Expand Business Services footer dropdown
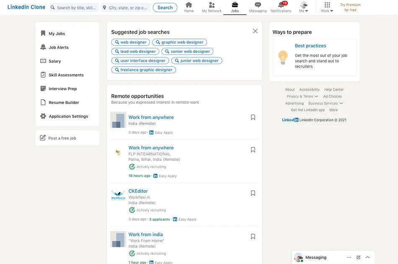This screenshot has height=264, width=398. [326, 104]
